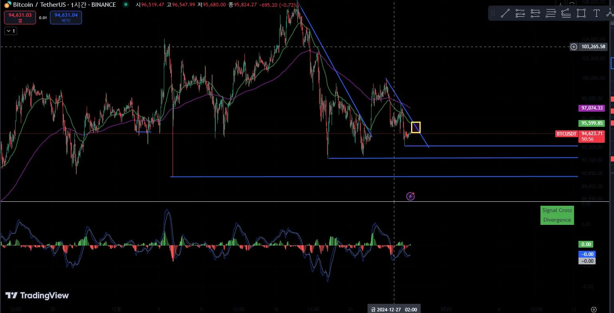Click the green 95,599.85 moving average label
Image resolution: width=614 pixels, height=313 pixels.
[x=592, y=123]
